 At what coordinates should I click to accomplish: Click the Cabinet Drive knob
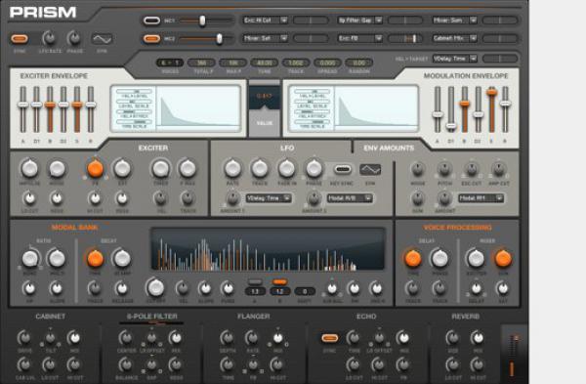click(24, 338)
